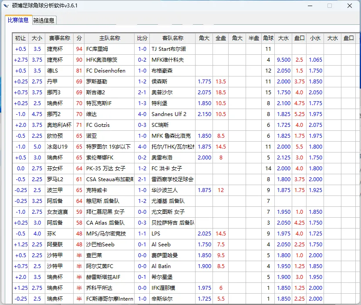Select the 罗斯基勒 versus 侯森斯 row
The image size is (361, 305).
pyautogui.click(x=131, y=81)
